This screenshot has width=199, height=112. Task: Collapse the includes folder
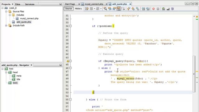[x=10, y=15]
